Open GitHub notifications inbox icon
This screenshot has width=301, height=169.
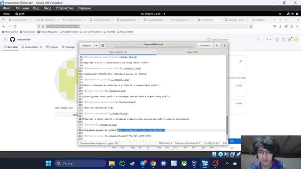click(x=290, y=39)
